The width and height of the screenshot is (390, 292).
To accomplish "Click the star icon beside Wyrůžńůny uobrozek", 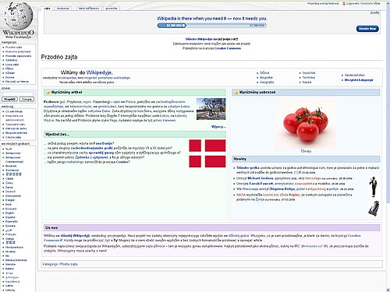I will click(236, 93).
